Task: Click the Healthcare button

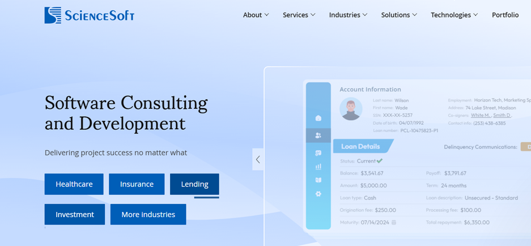Action: tap(74, 184)
